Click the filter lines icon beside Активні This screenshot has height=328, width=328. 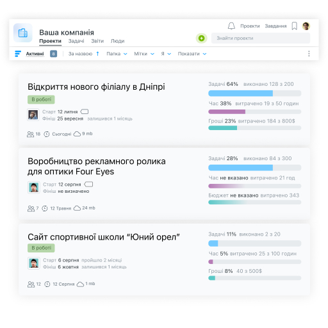(x=18, y=54)
